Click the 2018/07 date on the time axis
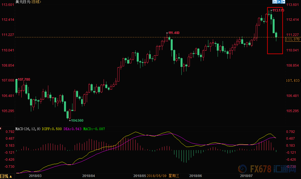The width and height of the screenshot is (301, 179). pyautogui.click(x=246, y=176)
